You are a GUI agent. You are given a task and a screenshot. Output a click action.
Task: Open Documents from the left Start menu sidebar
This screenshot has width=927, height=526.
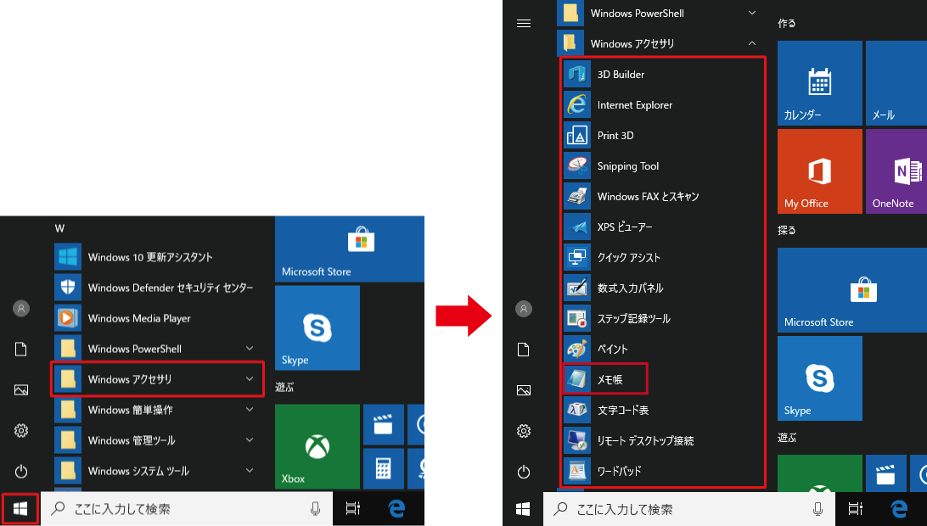[x=21, y=349]
